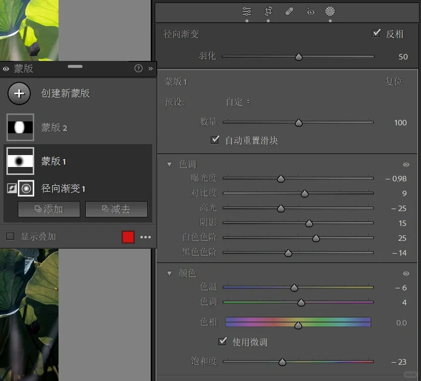The width and height of the screenshot is (421, 381).
Task: Toggle eye icon beside 蒙版 panel title
Action: [x=6, y=69]
